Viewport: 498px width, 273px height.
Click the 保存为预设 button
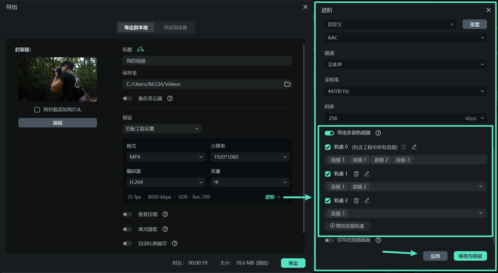(x=470, y=256)
